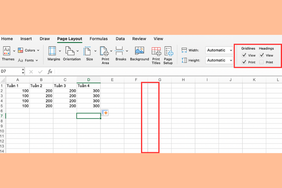Select cell containing Tuần 3
Viewport: 282px width, 188px height.
(x=65, y=86)
